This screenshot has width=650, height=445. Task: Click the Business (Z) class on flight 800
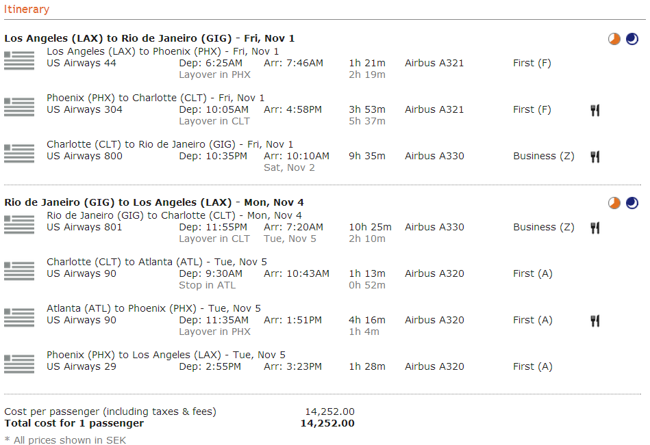544,156
